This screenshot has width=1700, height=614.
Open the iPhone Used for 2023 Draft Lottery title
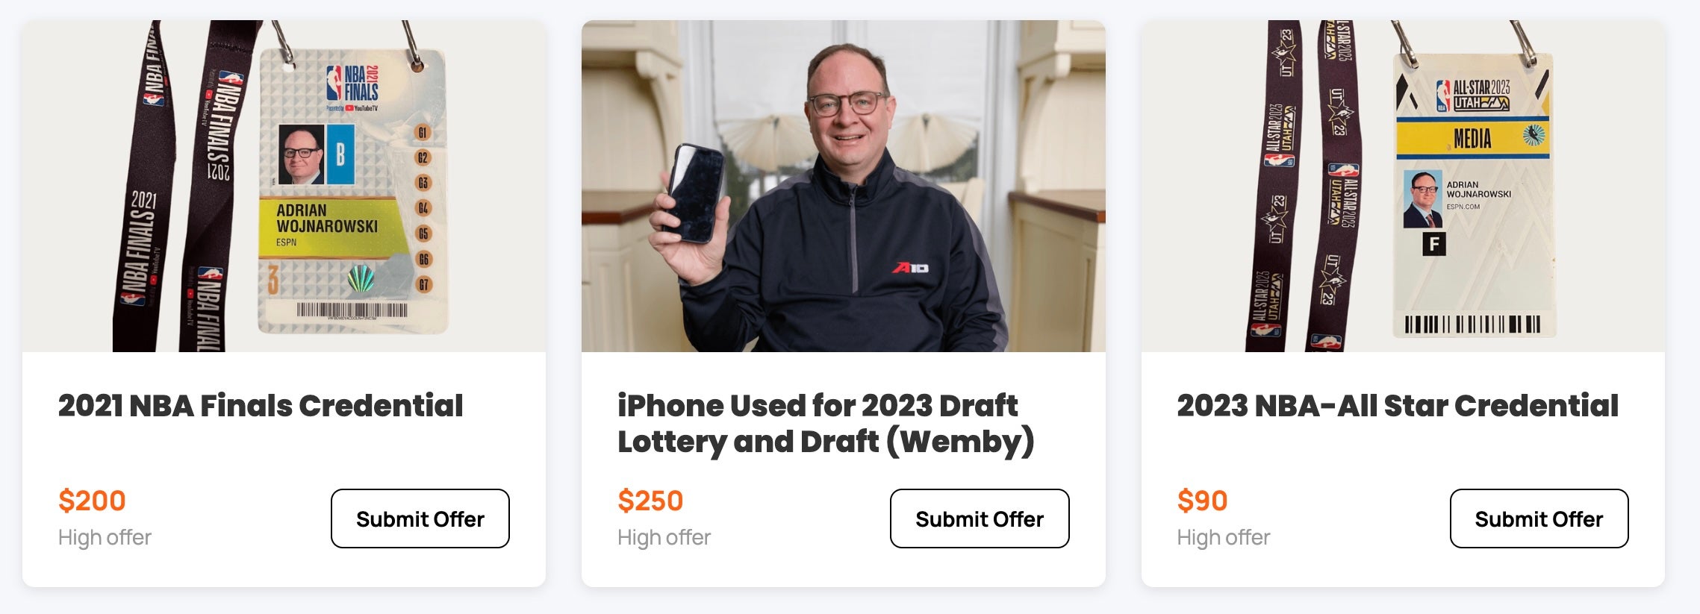[826, 424]
